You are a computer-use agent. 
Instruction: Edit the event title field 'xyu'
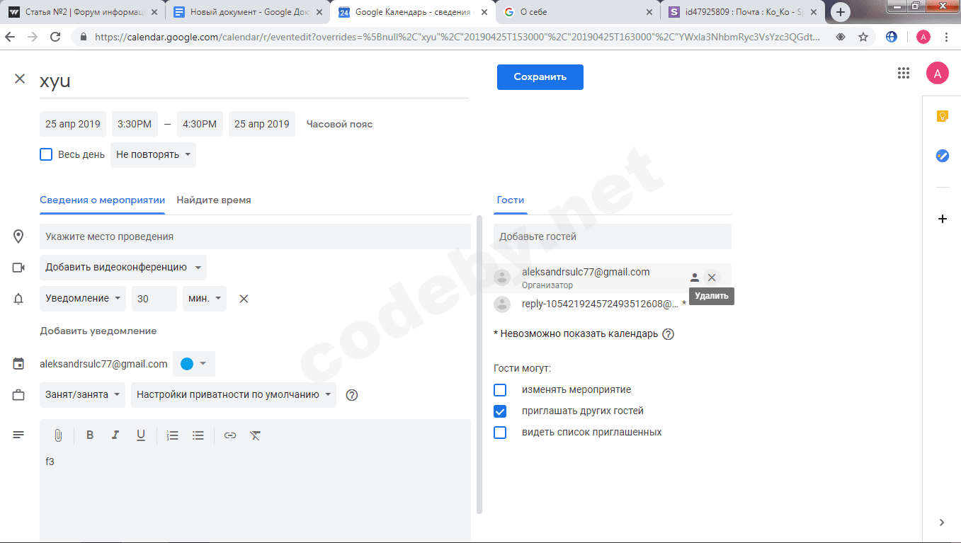[x=254, y=81]
